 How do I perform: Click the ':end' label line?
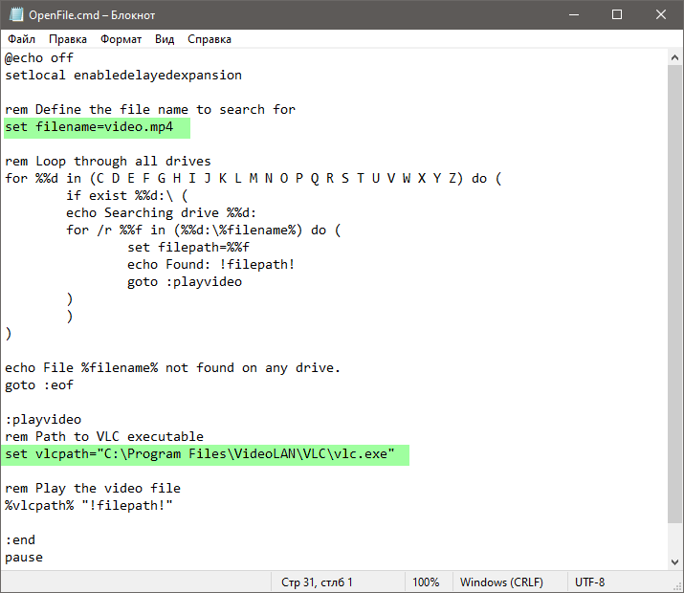point(20,540)
